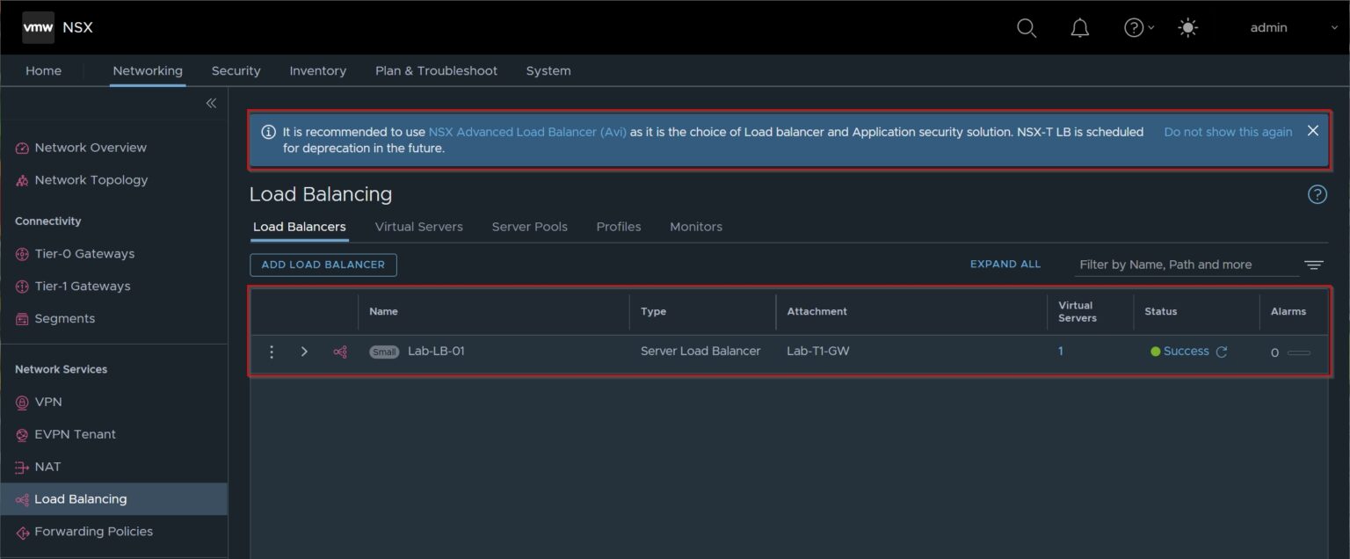
Task: Click the ADD LOAD BALANCER button
Action: [x=323, y=265]
